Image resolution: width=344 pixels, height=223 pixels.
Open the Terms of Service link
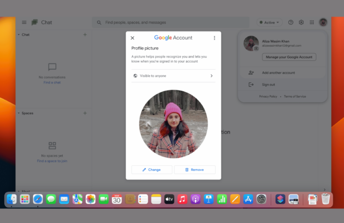pyautogui.click(x=295, y=96)
